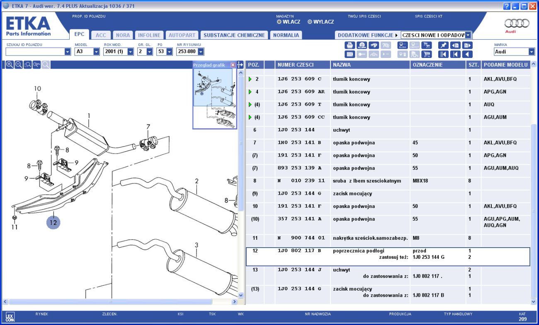
Task: Open the NORMALIA tab
Action: point(286,35)
